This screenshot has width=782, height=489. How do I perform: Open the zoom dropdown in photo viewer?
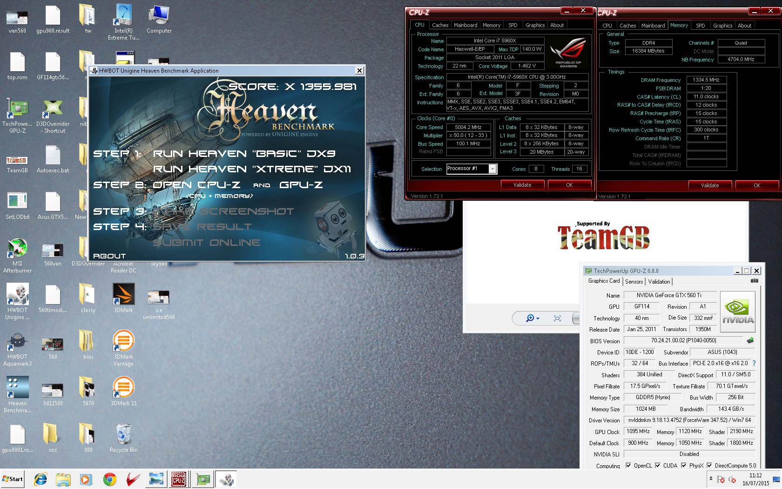[538, 318]
